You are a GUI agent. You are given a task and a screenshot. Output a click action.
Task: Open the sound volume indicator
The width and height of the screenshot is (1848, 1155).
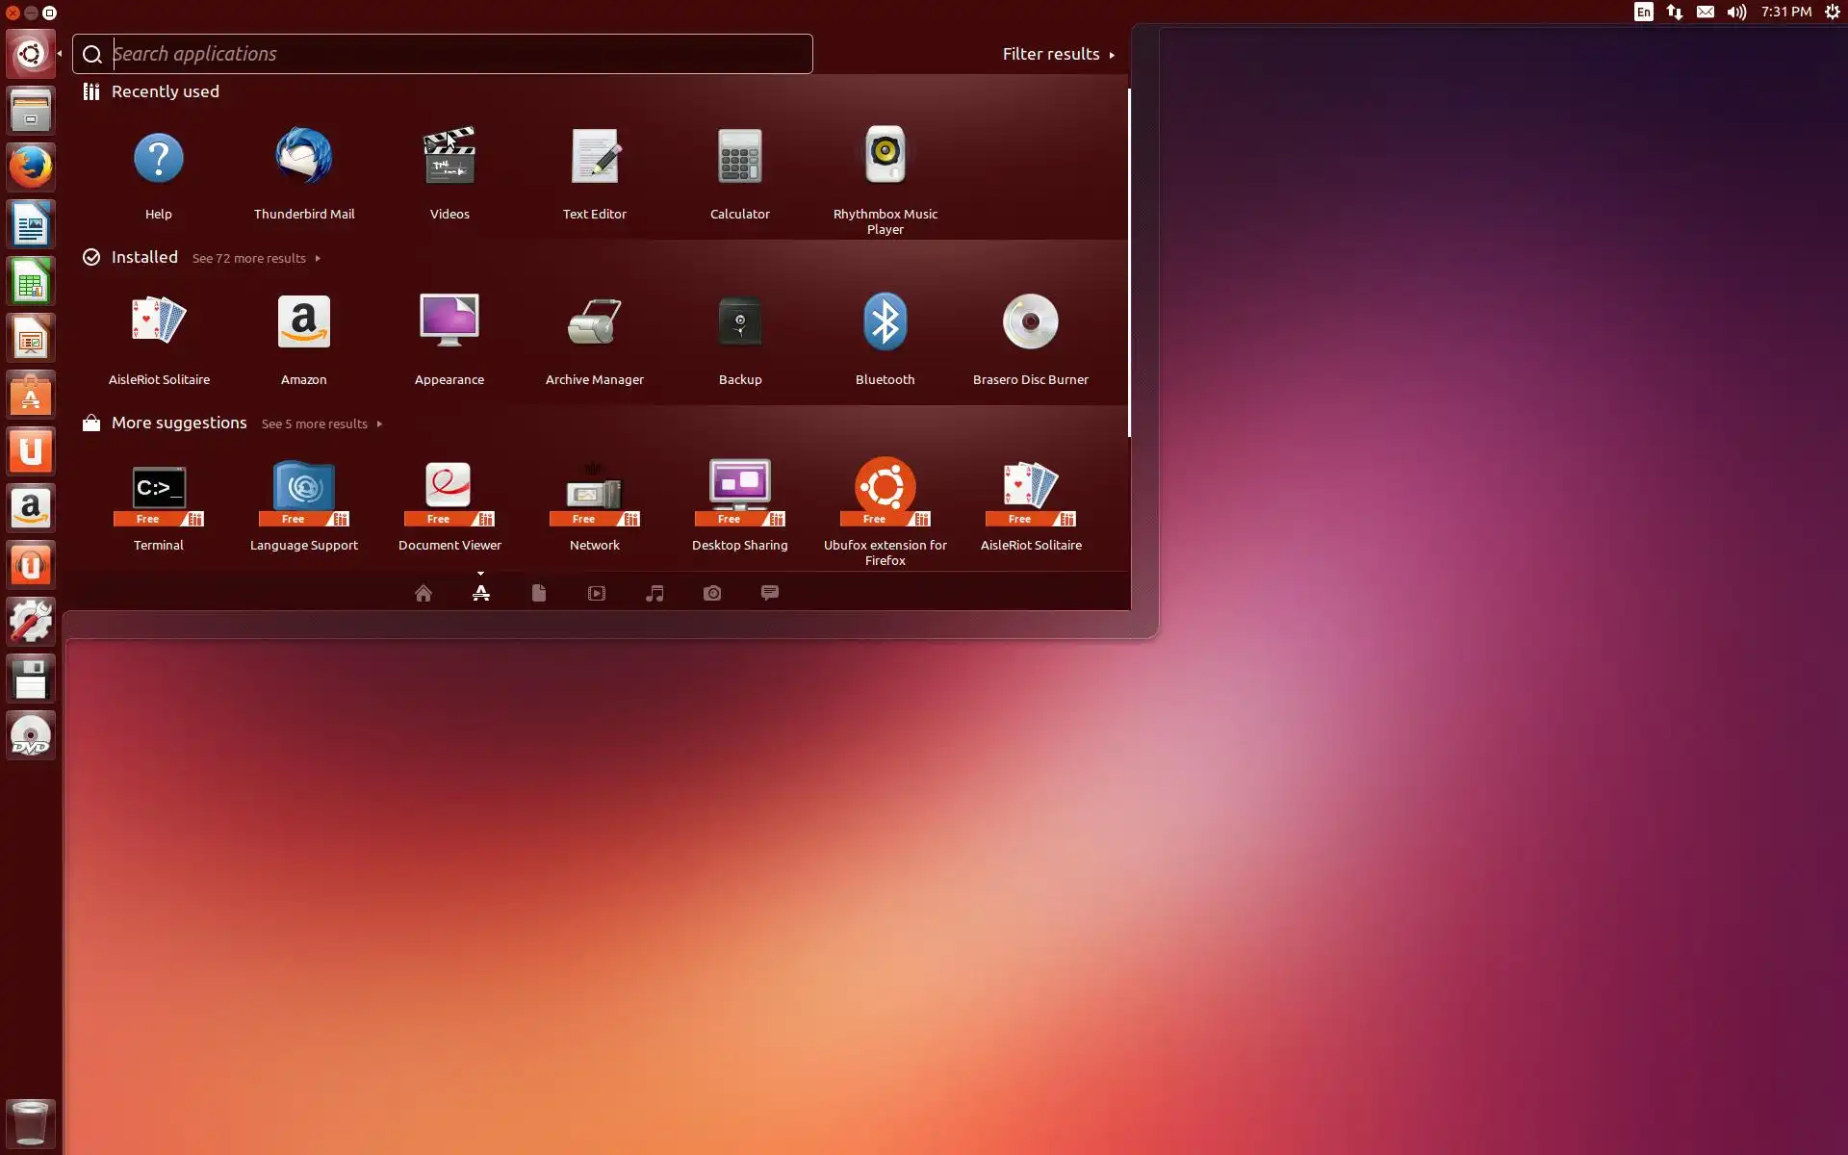(1736, 13)
